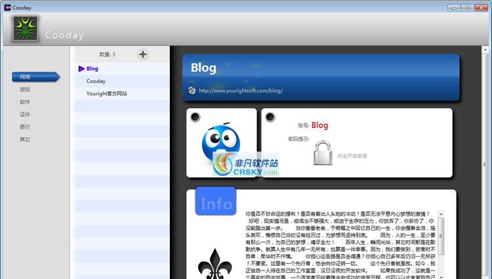Screen dimensions: 492x279
Task: Open the 证件 category
Action: pos(25,114)
